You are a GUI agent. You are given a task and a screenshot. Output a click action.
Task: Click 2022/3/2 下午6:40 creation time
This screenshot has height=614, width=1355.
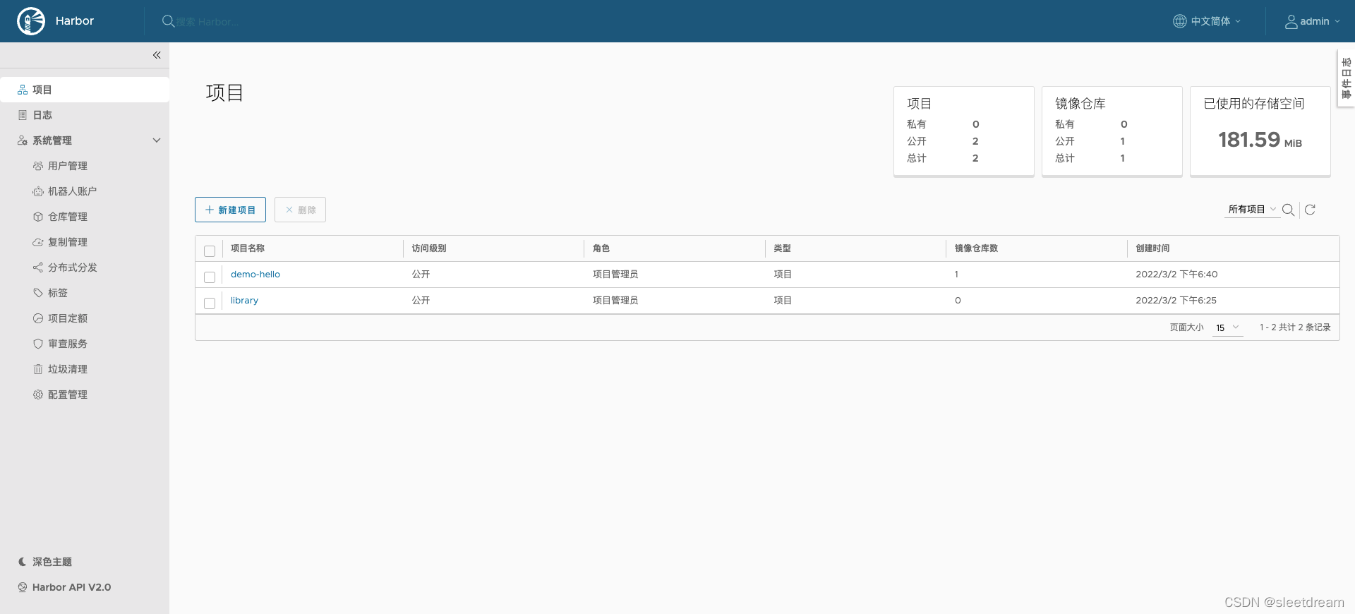1176,275
